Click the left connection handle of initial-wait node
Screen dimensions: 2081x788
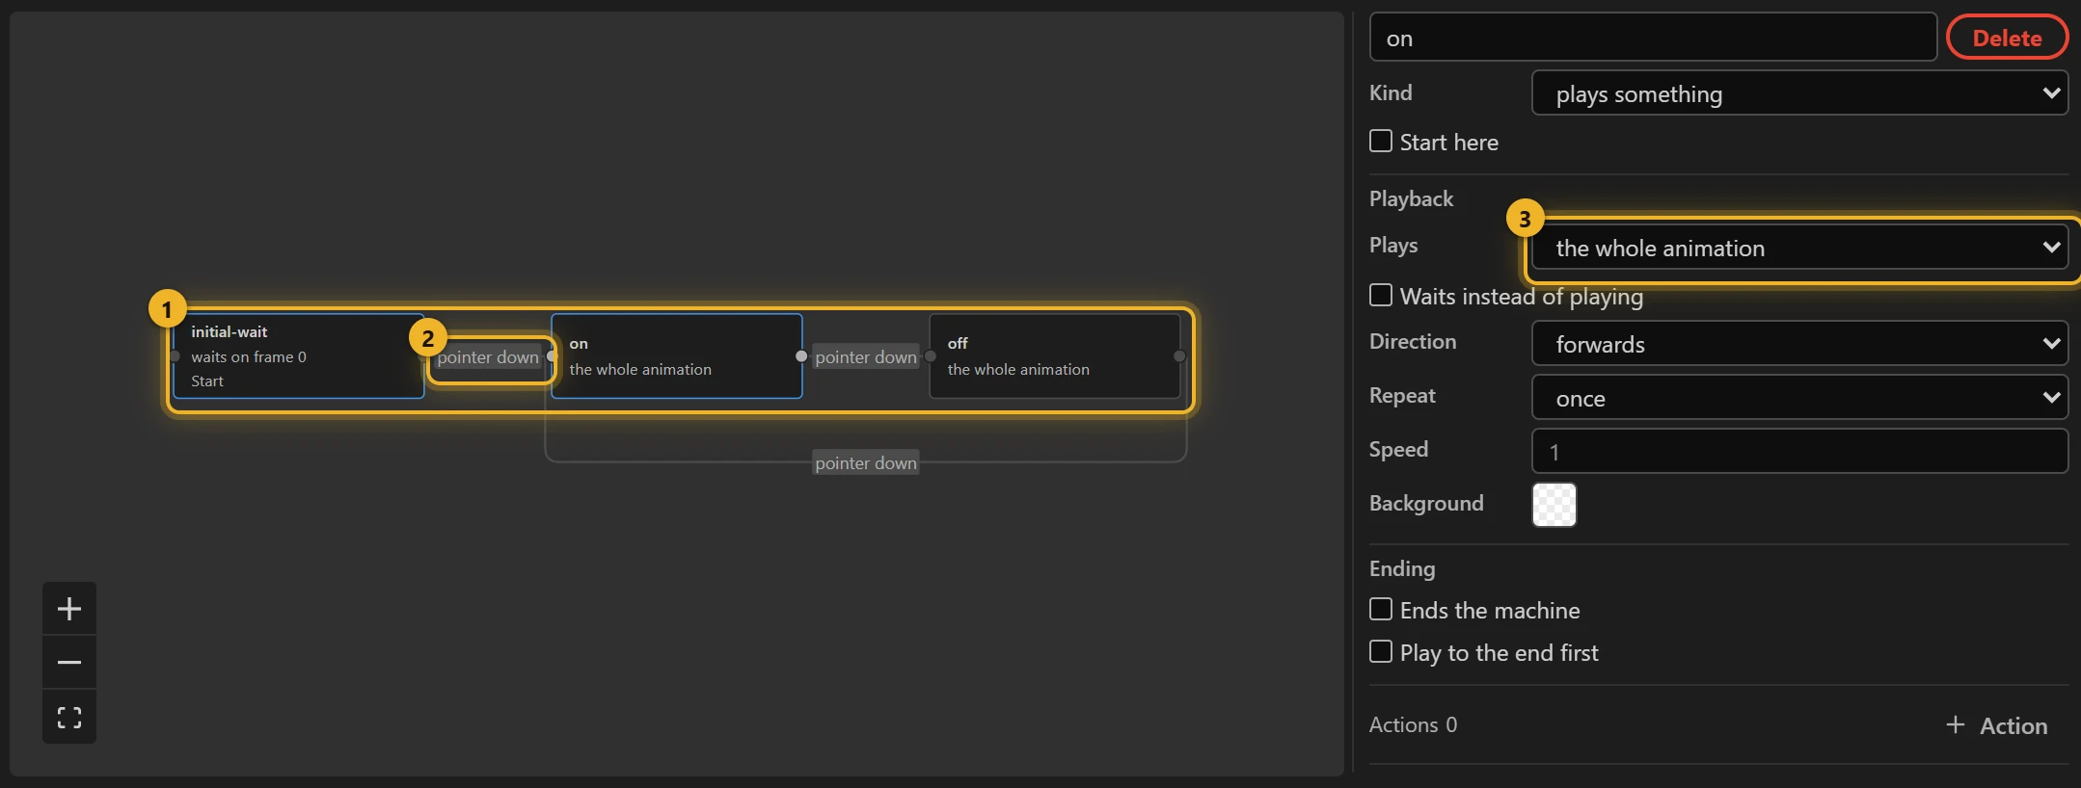click(x=175, y=356)
